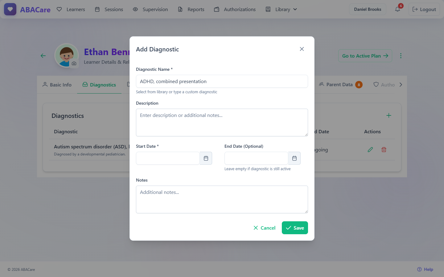Focus the Description text area

(222, 122)
